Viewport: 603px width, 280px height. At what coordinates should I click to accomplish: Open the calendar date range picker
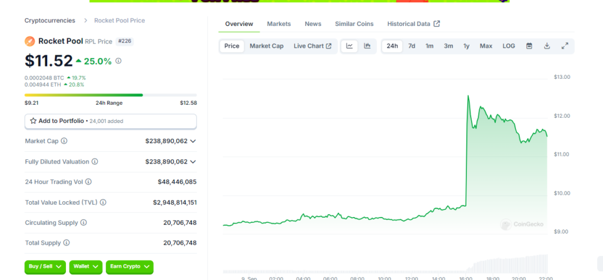529,46
